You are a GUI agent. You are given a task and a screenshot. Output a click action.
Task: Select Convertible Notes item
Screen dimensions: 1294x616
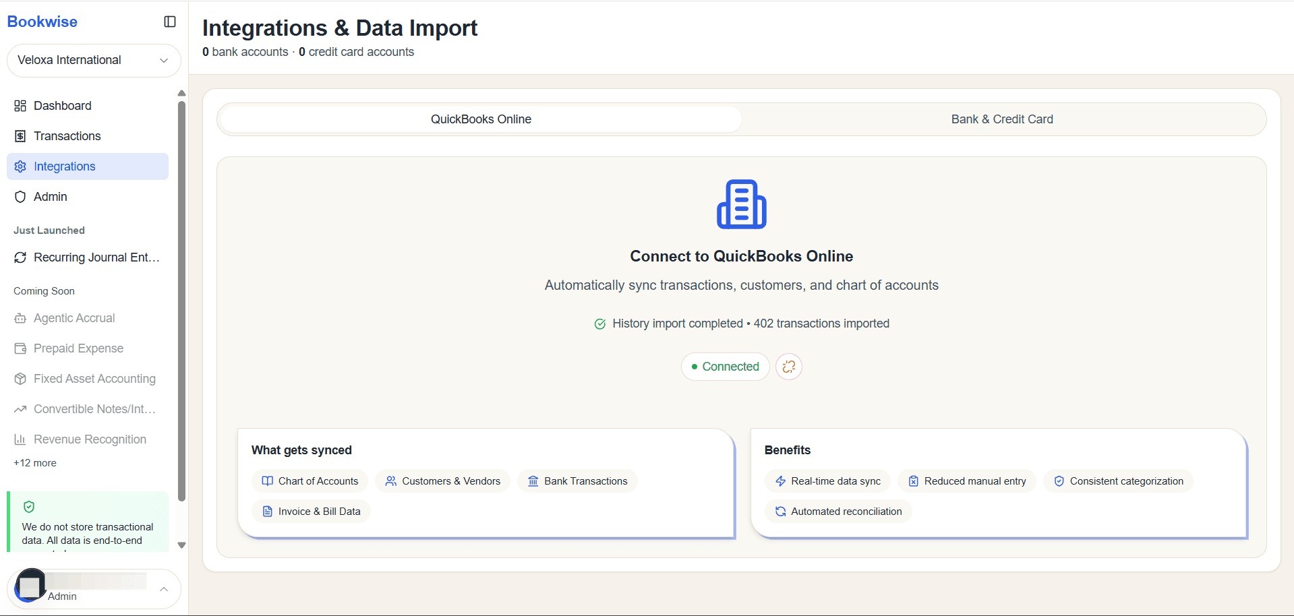(x=88, y=409)
